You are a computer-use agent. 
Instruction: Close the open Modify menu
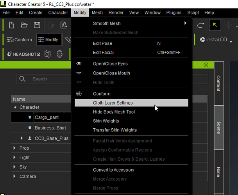click(80, 12)
